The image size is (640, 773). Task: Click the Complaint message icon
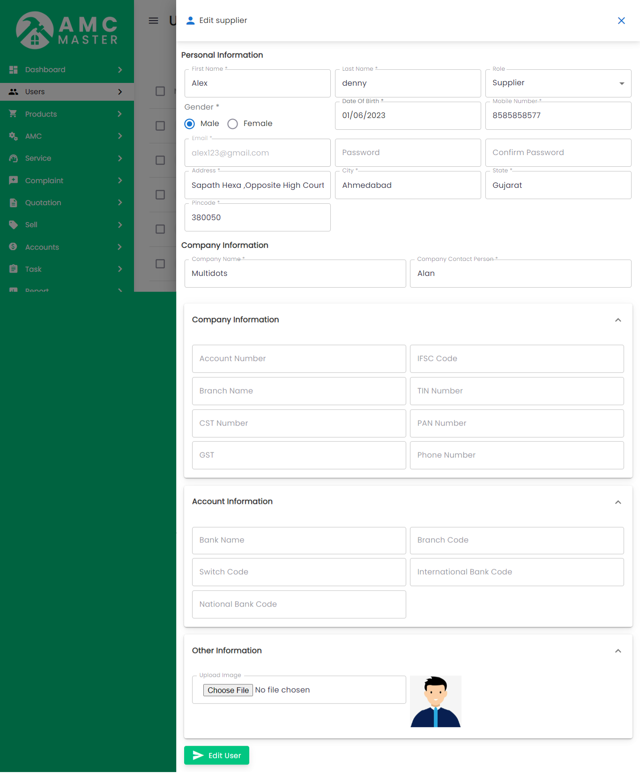pos(14,180)
